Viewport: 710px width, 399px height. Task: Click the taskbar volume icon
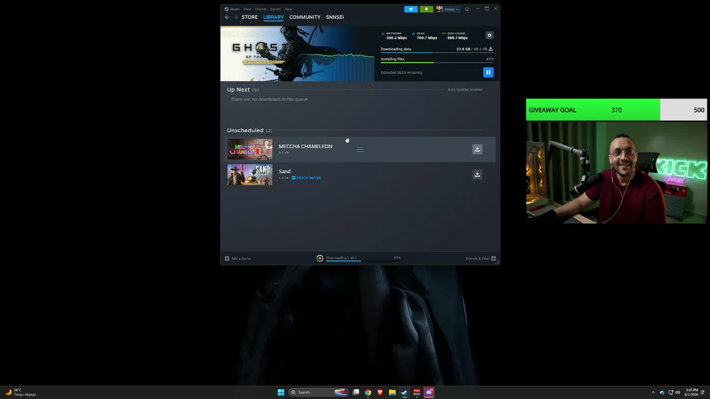[678, 392]
